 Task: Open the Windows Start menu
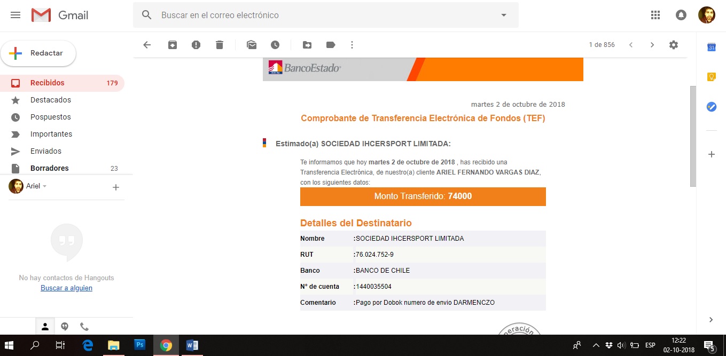(x=10, y=345)
